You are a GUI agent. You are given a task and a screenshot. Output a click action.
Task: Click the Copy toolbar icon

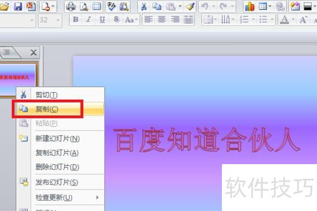(157, 6)
